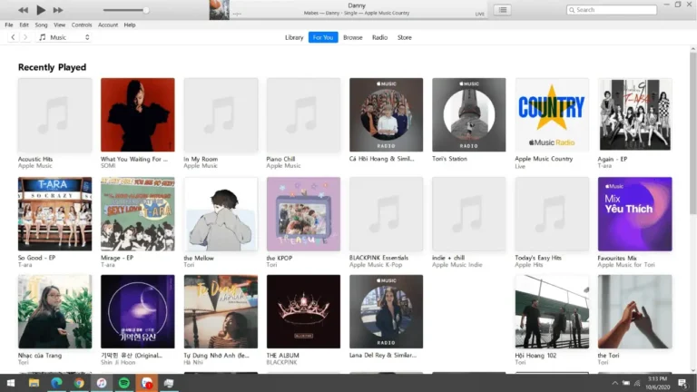Open the Controls menu
The width and height of the screenshot is (697, 392).
82,24
